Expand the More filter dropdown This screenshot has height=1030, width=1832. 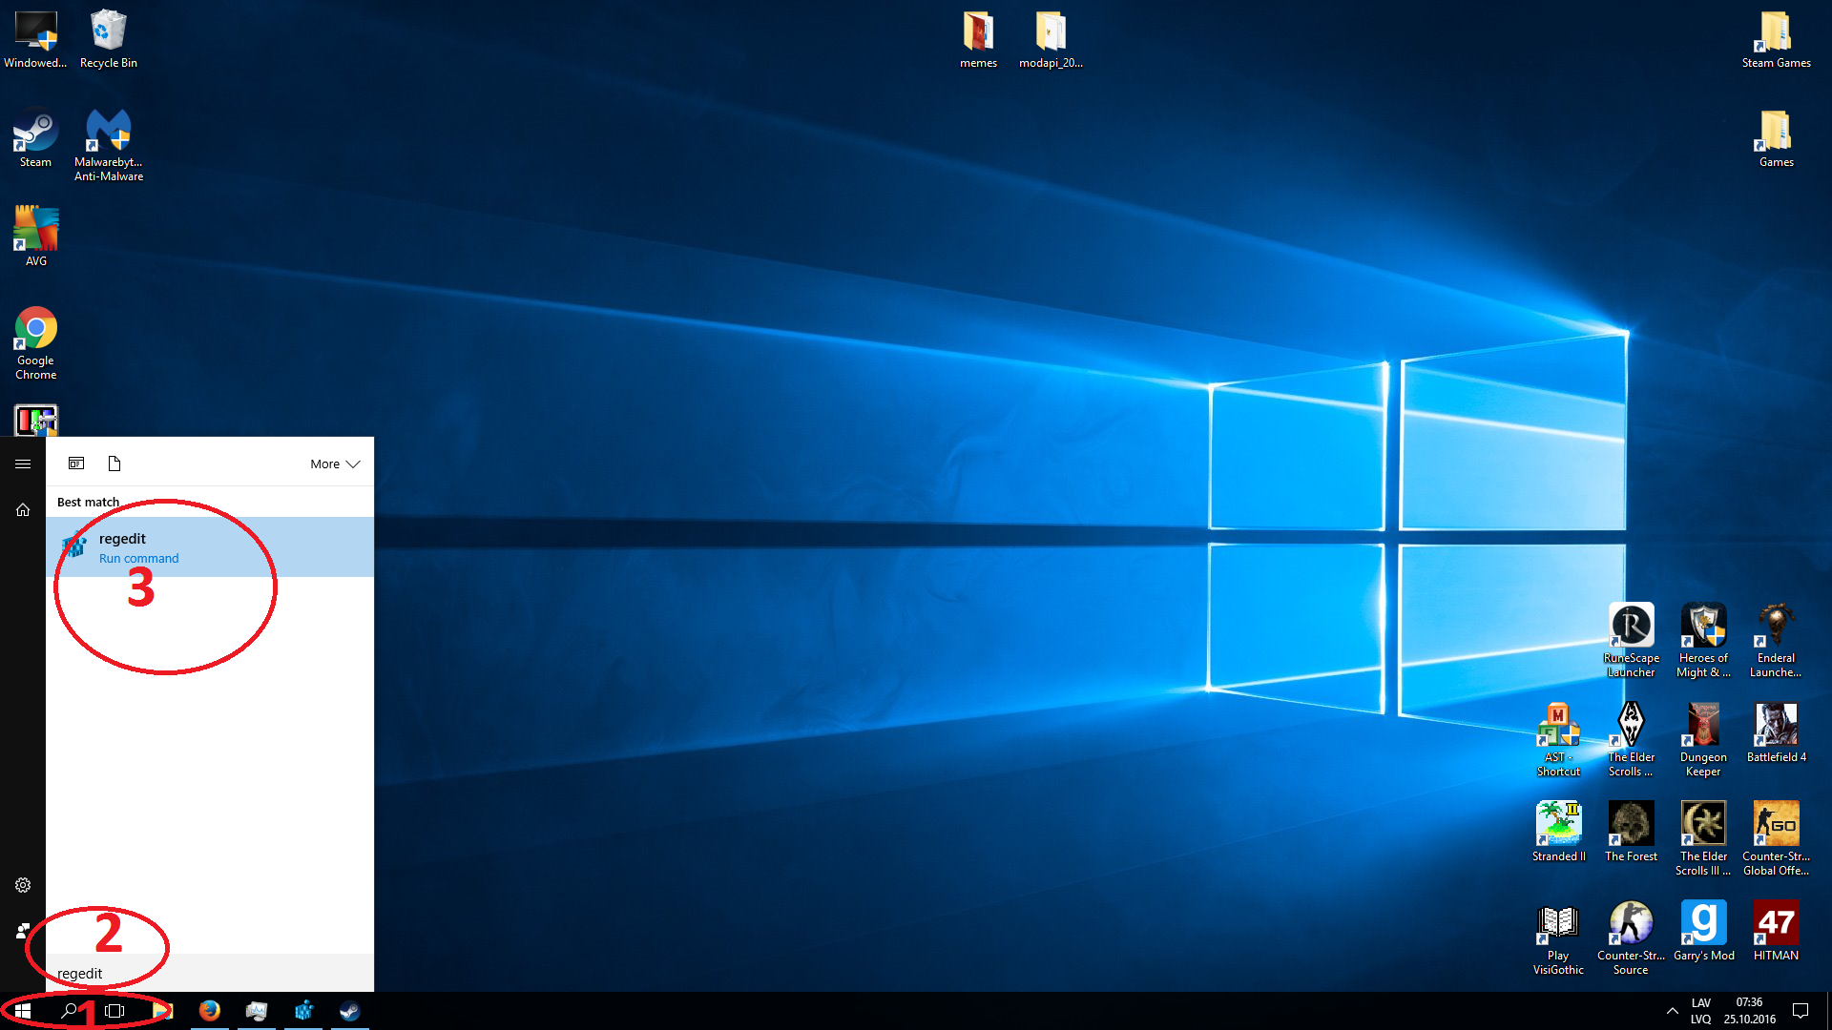[x=334, y=464]
